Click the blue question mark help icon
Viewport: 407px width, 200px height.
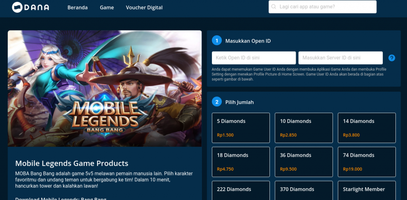click(391, 58)
